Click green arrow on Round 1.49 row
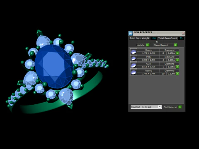Image resolution: width=199 pixels, height=149 pixels. [177, 74]
